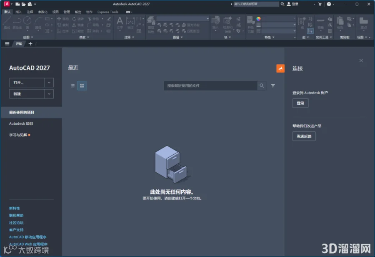This screenshot has height=257, width=375.
Task: Select the Arc (圆弧) tool
Action: click(x=38, y=23)
